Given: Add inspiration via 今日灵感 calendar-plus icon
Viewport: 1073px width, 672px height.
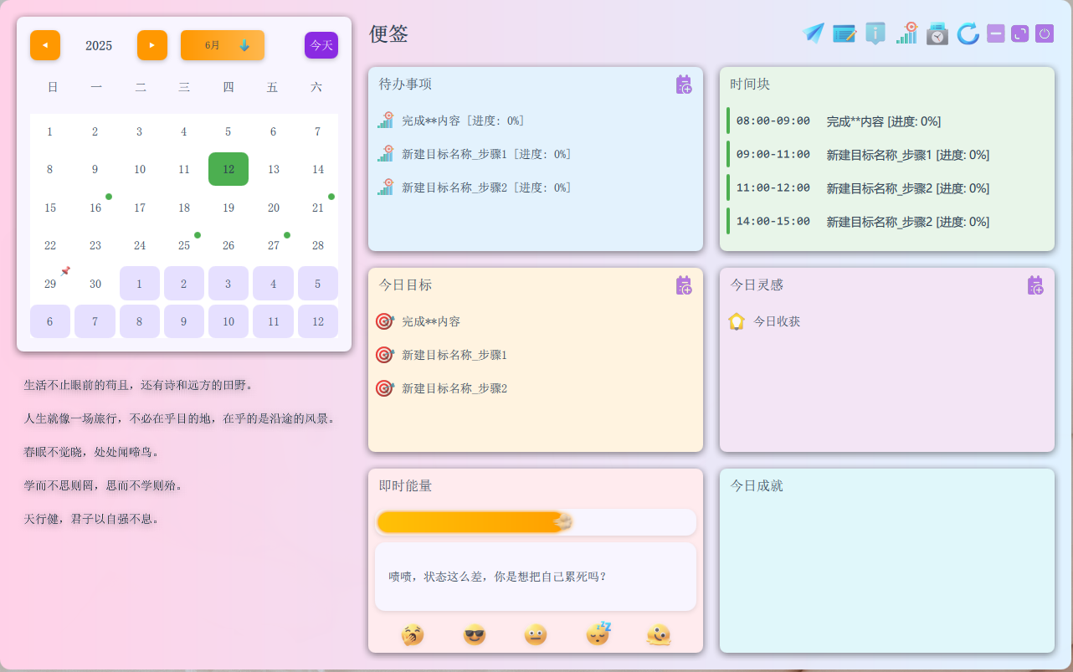Looking at the screenshot, I should click(1036, 284).
